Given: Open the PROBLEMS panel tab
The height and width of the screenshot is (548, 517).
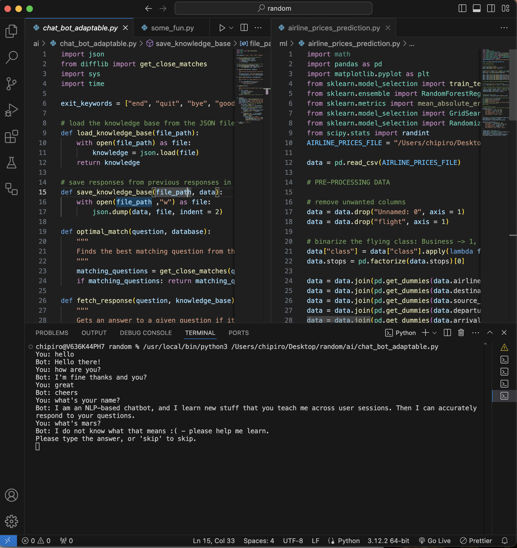Looking at the screenshot, I should click(52, 333).
